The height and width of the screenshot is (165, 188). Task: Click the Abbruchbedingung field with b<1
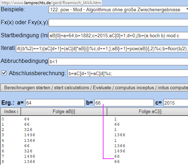pos(118,61)
